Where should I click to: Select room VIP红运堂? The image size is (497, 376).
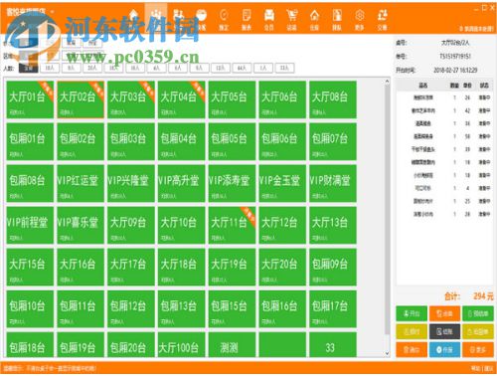pos(81,183)
